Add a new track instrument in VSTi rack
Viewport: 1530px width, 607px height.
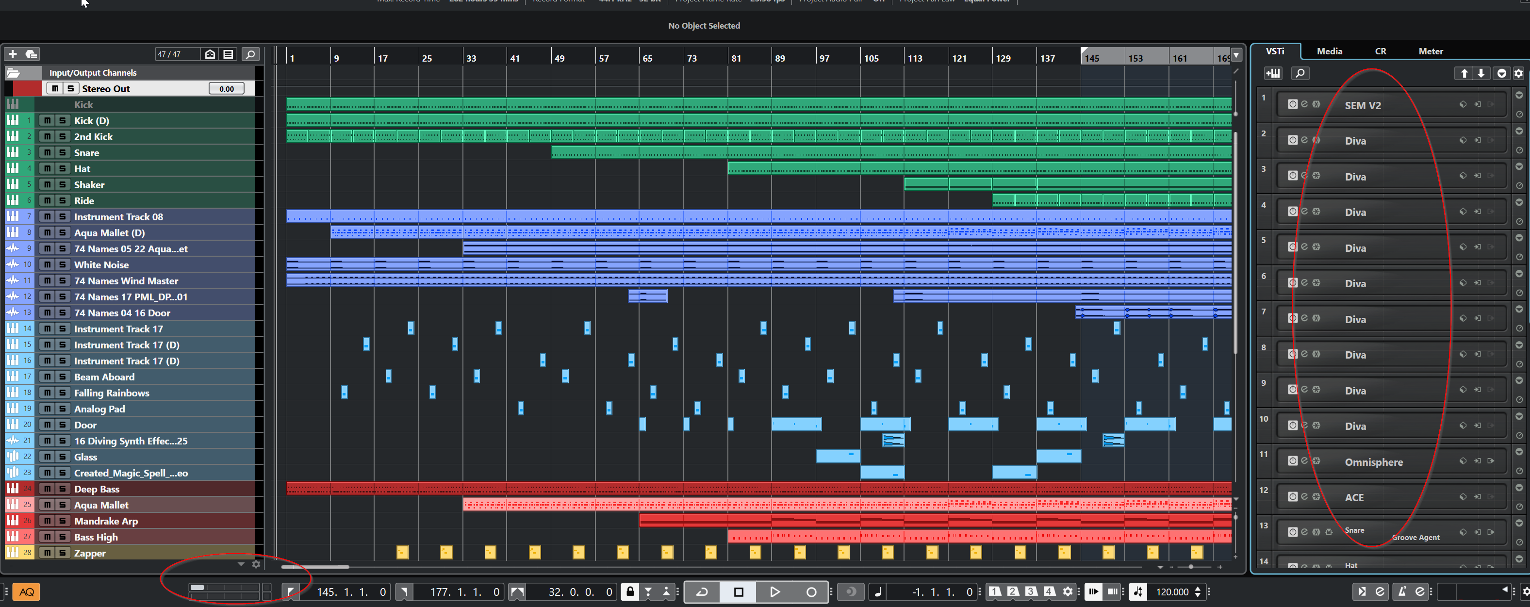point(1273,74)
